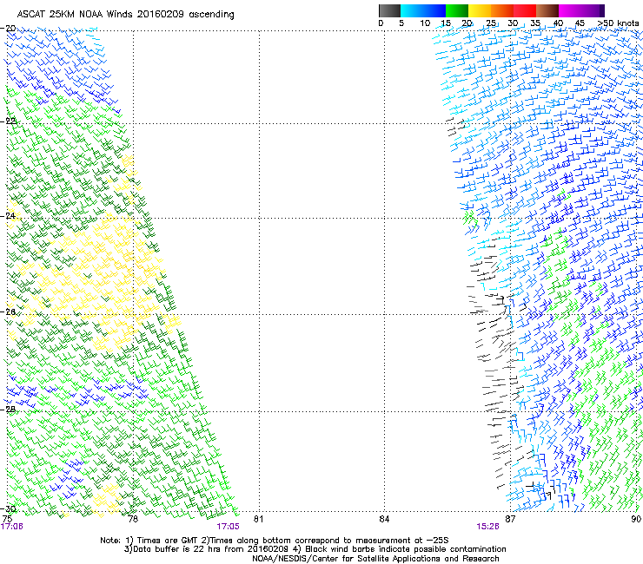
Task: Click the purple 17:06 swath time
Action: pyautogui.click(x=12, y=527)
